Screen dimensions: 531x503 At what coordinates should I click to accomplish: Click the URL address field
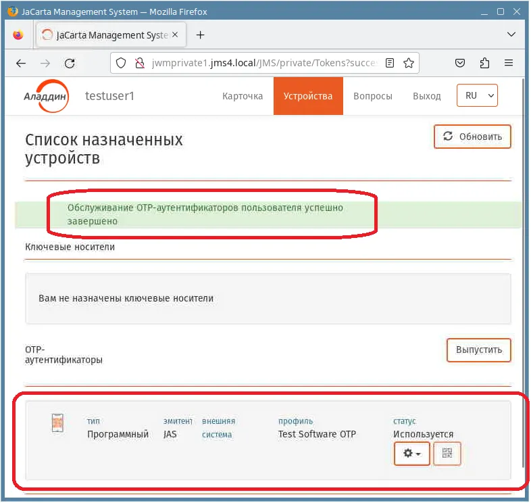tap(264, 63)
